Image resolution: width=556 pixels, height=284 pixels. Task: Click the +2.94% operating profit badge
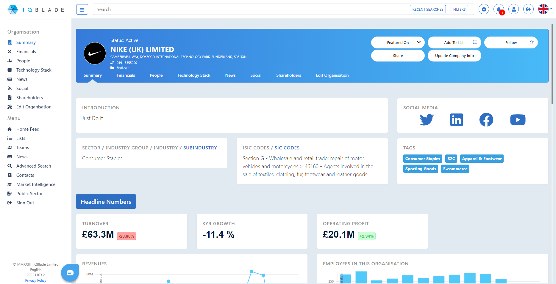click(366, 236)
